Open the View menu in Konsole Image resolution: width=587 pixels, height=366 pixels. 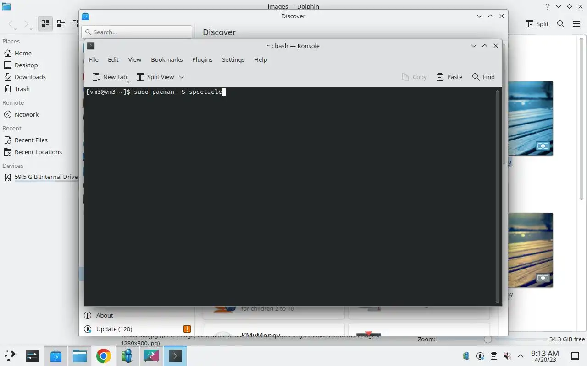pos(134,59)
